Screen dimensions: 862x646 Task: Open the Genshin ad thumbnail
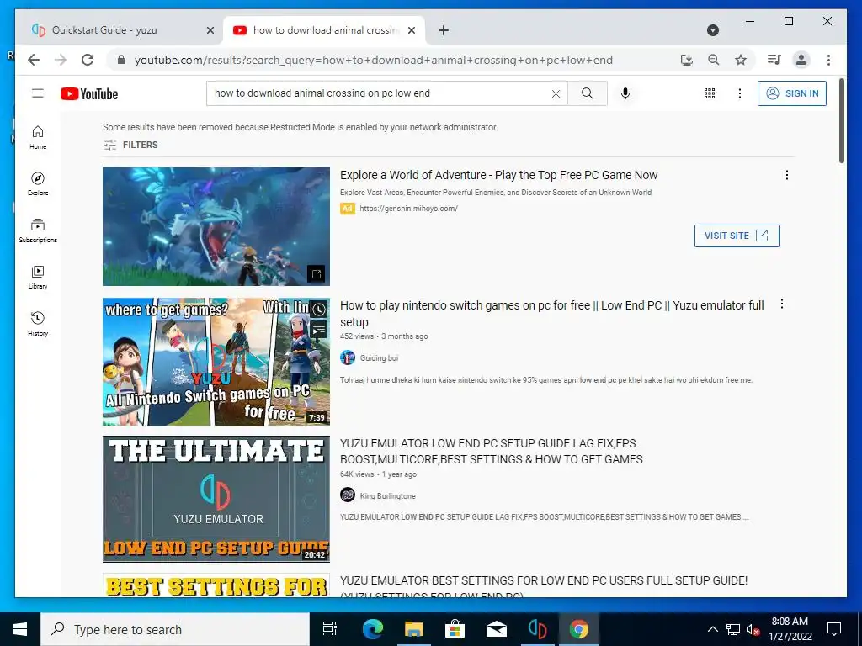216,226
